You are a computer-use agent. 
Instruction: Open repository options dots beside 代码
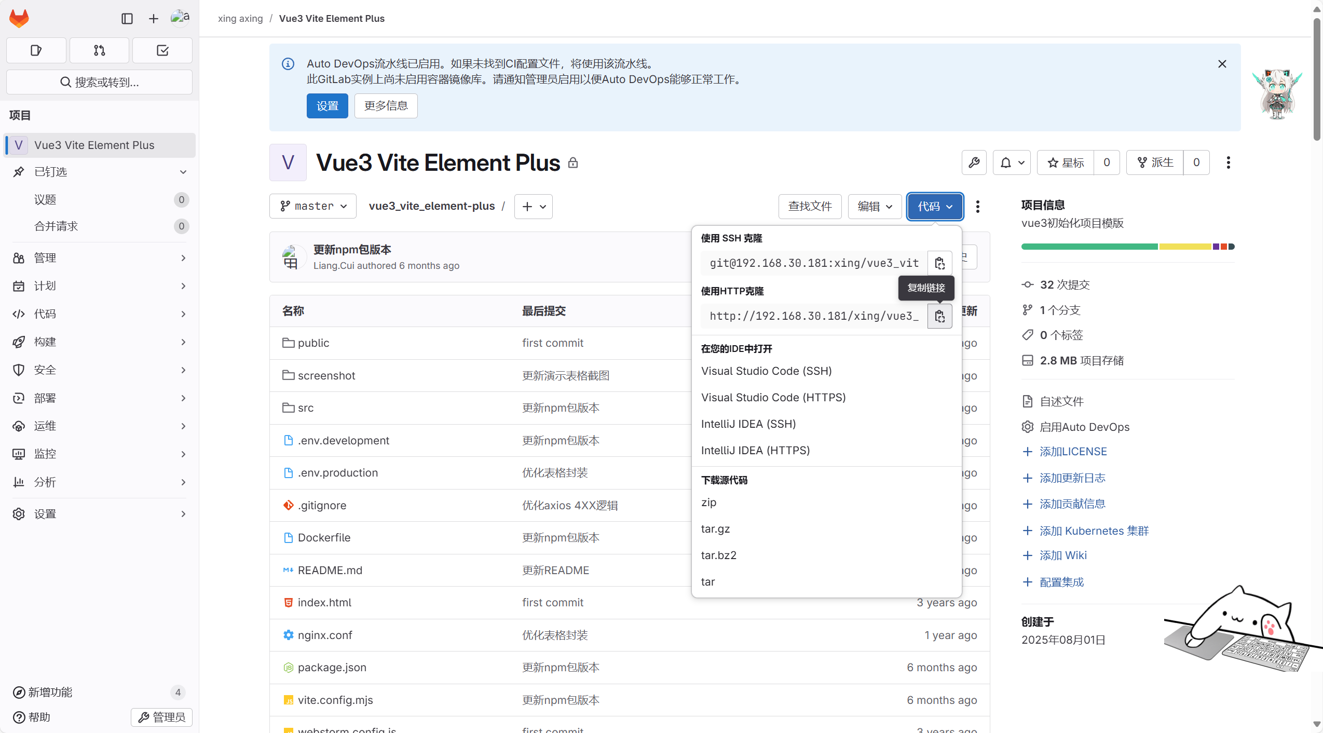[x=978, y=207]
